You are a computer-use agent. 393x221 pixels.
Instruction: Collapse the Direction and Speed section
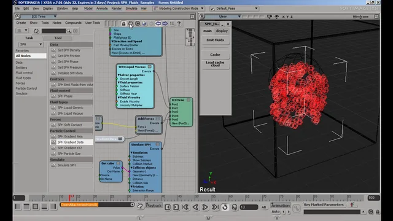pos(112,41)
